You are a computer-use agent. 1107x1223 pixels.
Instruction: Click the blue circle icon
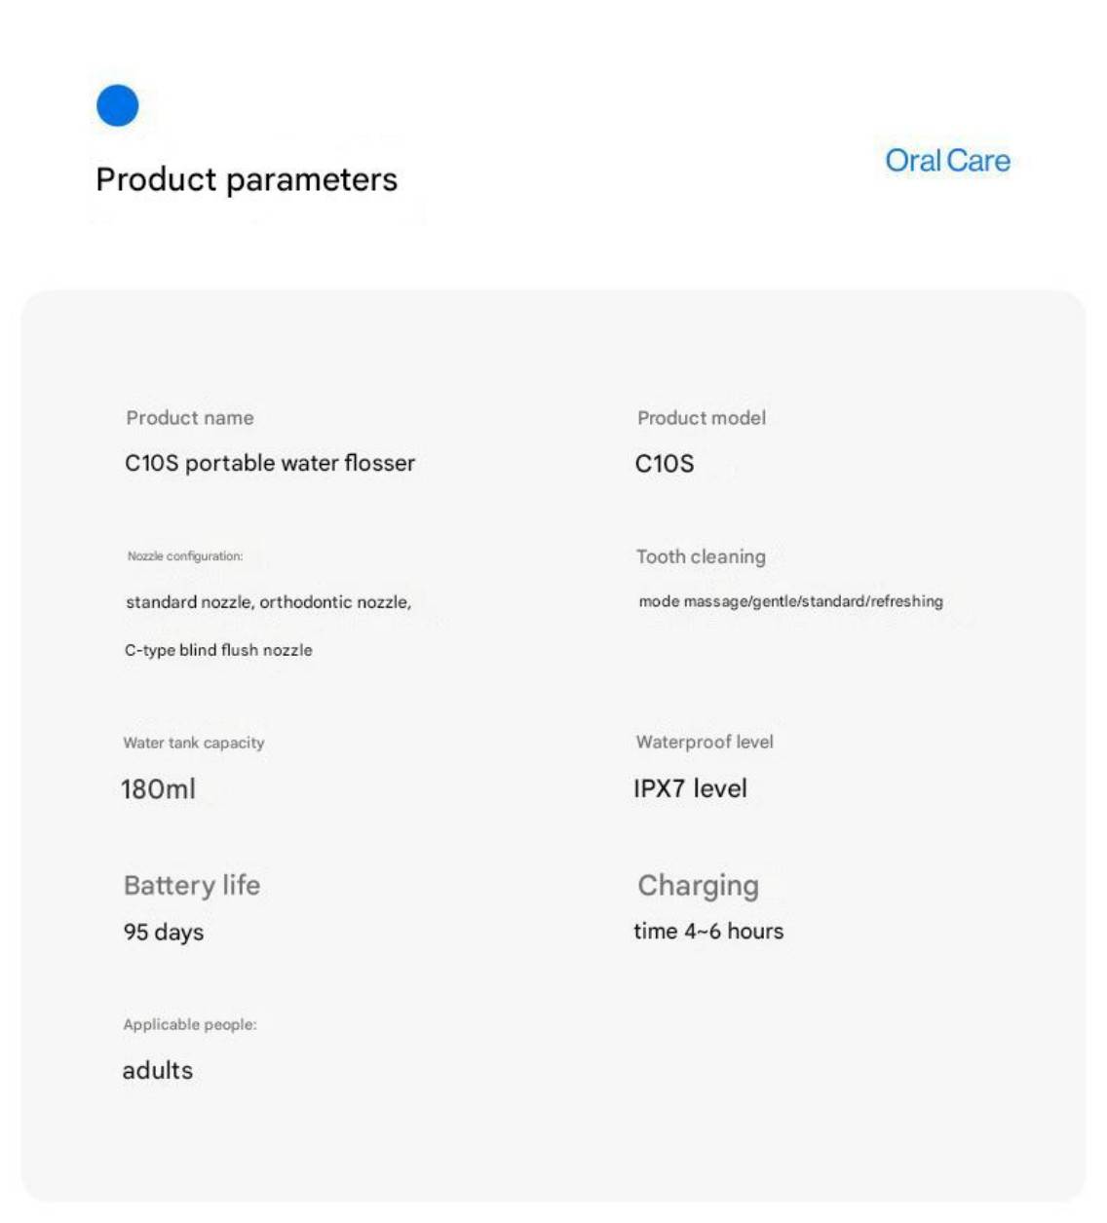(x=118, y=105)
